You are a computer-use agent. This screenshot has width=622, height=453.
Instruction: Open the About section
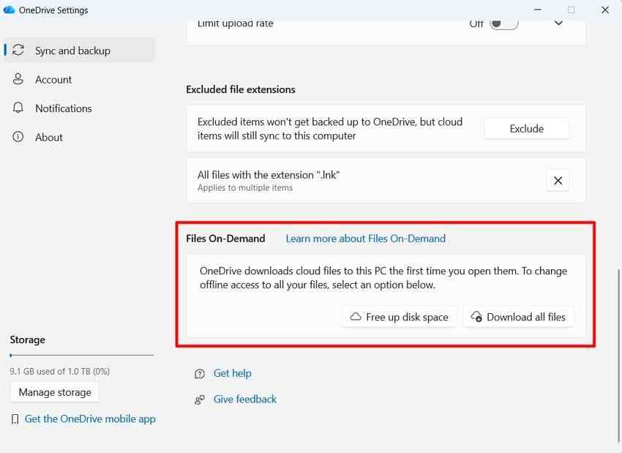point(78,138)
